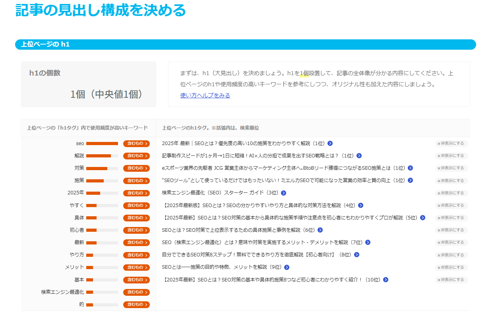
Task: Open arrow icon after rank 10 h1 title
Action: [385, 280]
